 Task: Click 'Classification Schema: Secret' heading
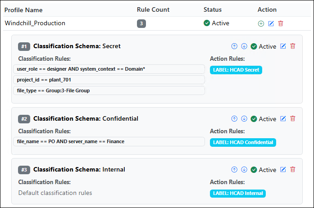click(x=77, y=46)
